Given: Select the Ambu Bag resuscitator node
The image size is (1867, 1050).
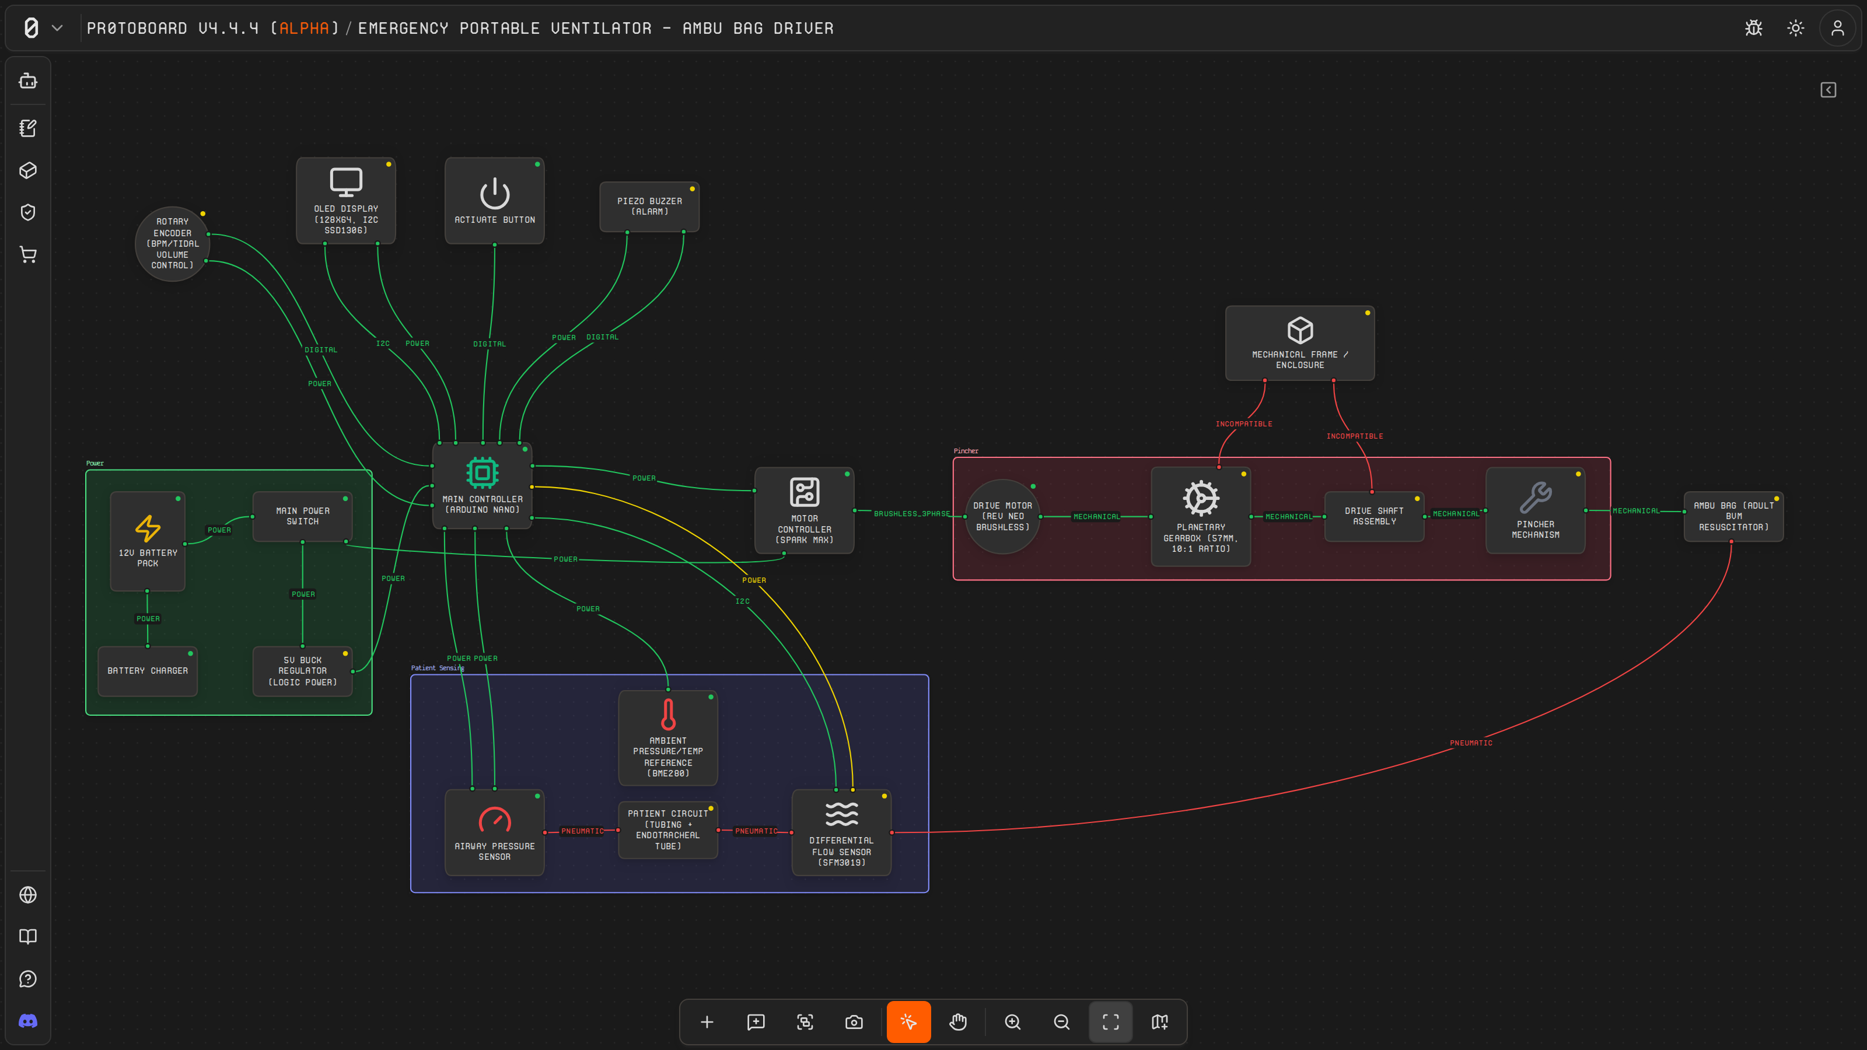Looking at the screenshot, I should [x=1733, y=516].
